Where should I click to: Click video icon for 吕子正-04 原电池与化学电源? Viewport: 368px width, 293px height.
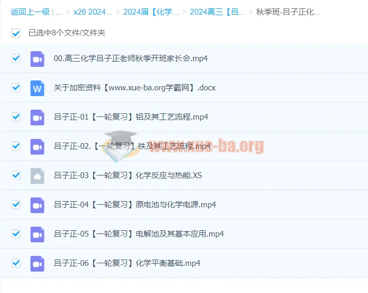tap(37, 205)
